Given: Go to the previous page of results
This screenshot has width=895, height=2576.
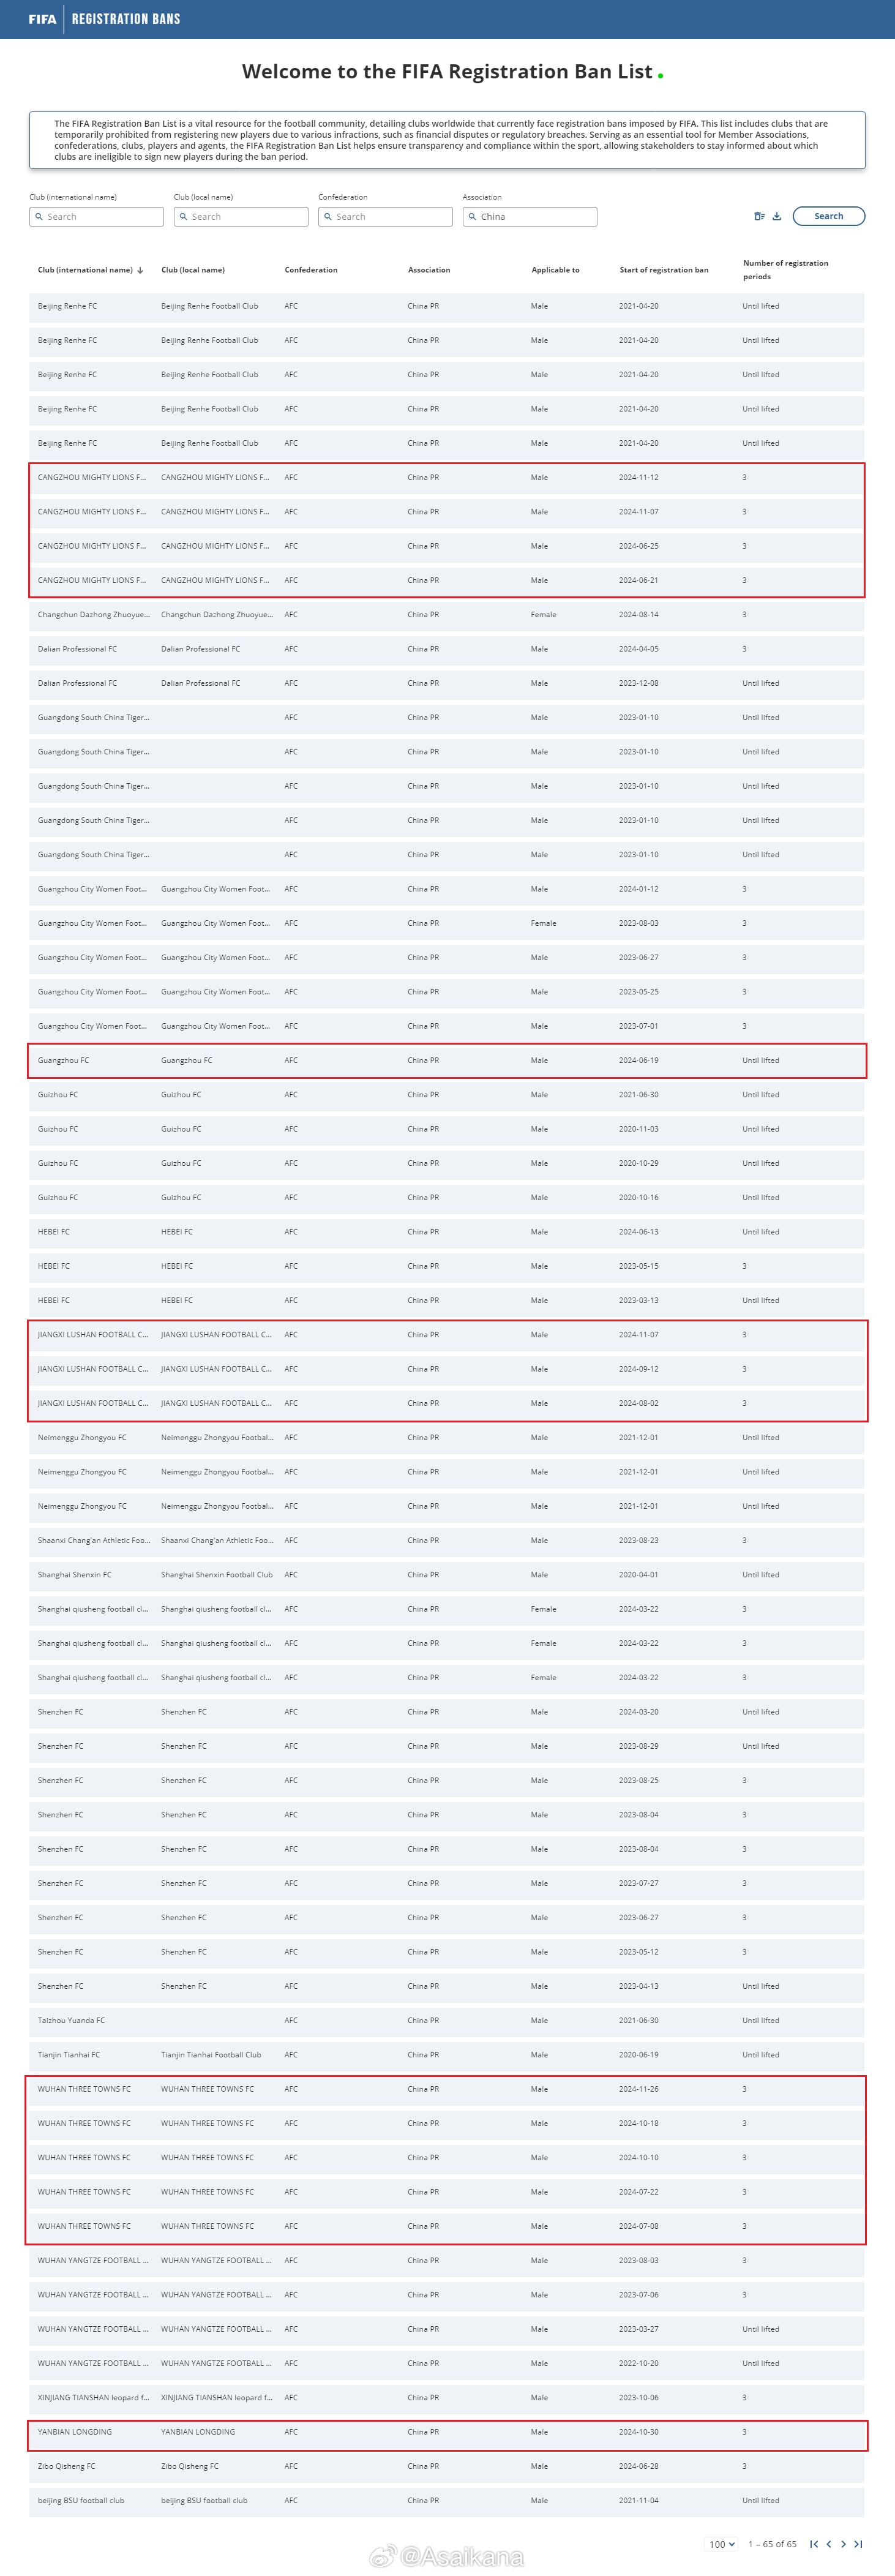Looking at the screenshot, I should [x=829, y=2544].
